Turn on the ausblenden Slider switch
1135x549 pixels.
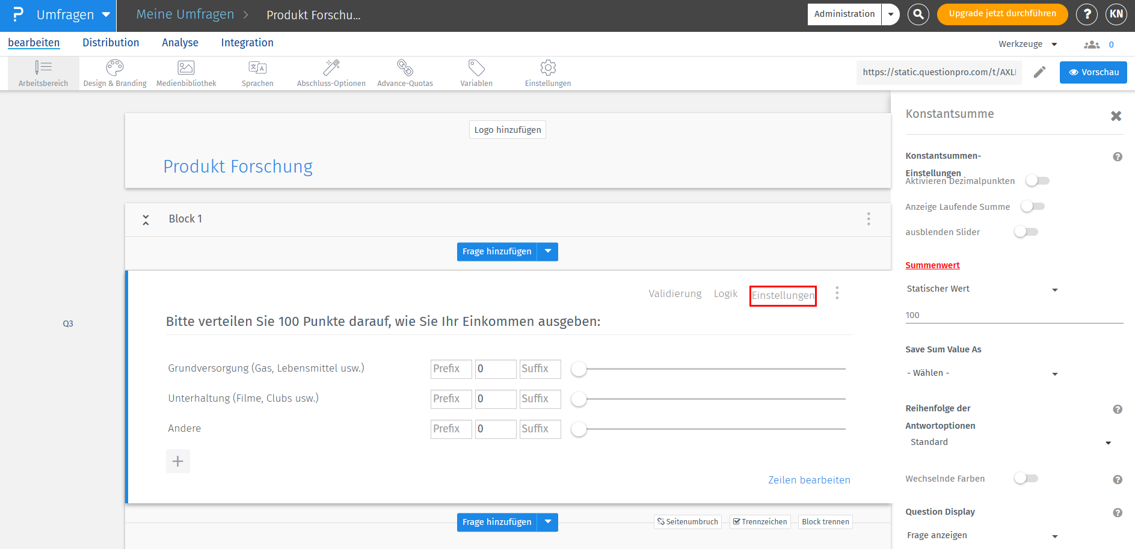tap(1026, 232)
